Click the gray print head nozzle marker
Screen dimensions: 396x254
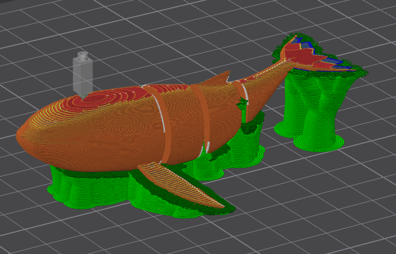point(82,75)
